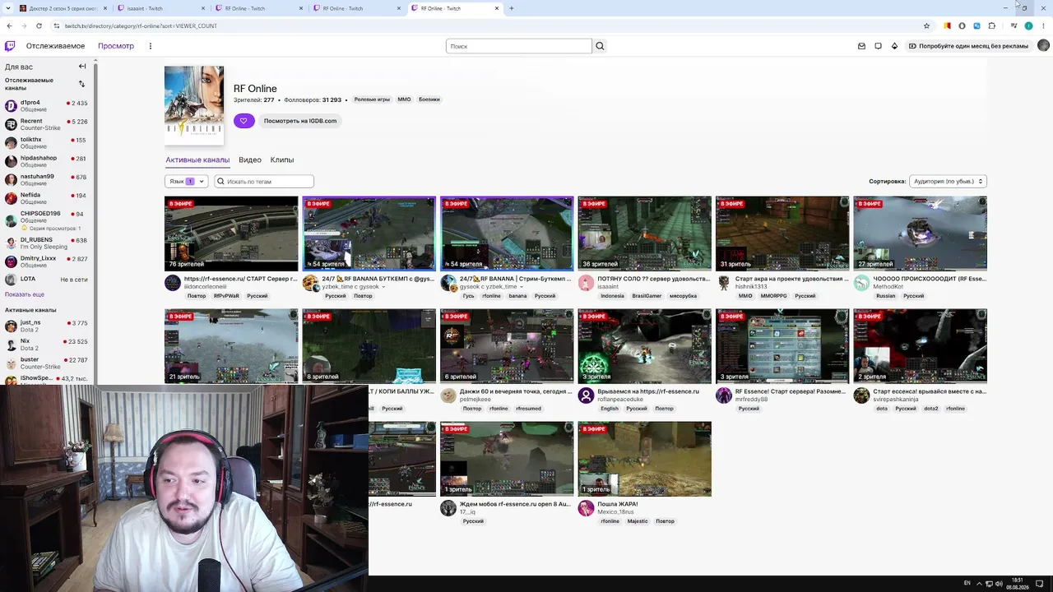Open the Просмотр navigation item
1053x592 pixels.
click(x=116, y=46)
